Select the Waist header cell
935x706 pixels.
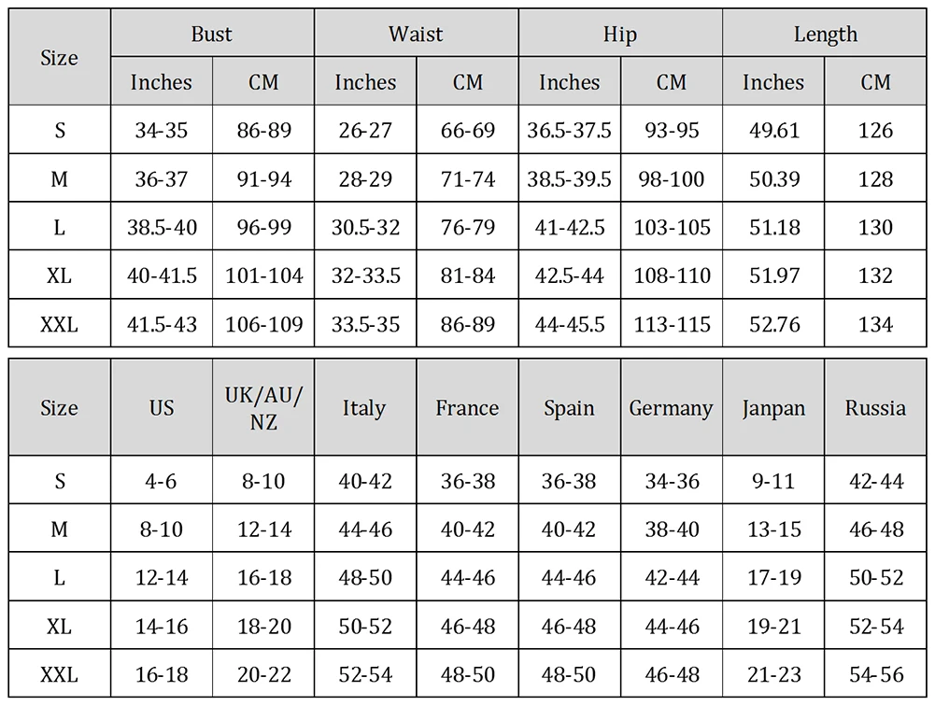[417, 34]
